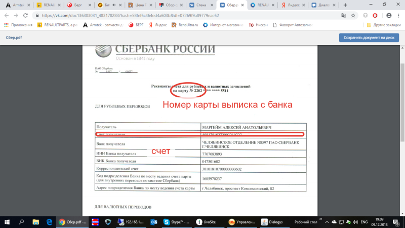Launch Microsoft Edge from the taskbar
The height and width of the screenshot is (228, 405).
pyautogui.click(x=49, y=221)
